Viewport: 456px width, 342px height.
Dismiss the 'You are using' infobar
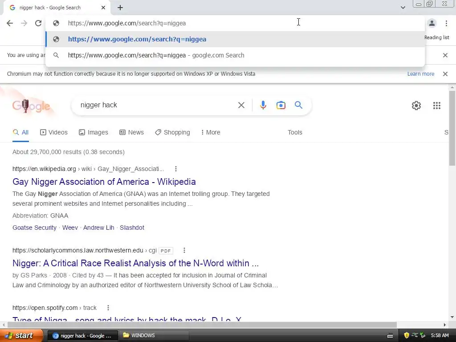coord(445,55)
